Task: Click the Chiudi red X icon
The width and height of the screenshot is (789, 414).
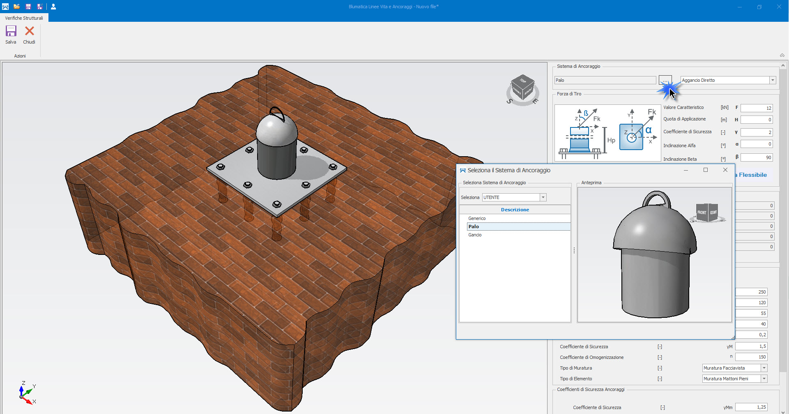Action: coord(30,31)
